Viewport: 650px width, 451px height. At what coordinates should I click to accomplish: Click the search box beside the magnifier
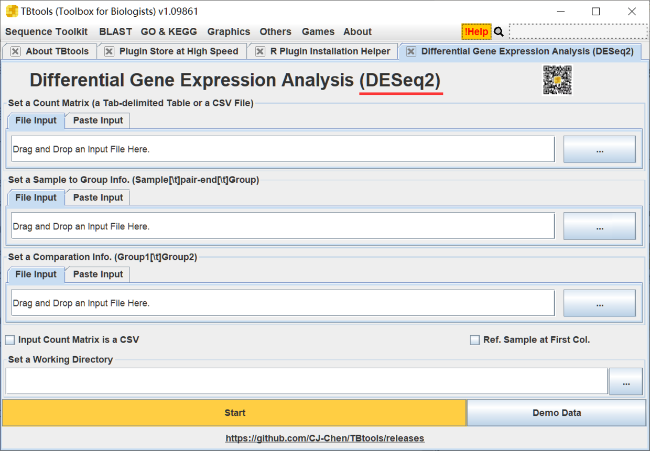(578, 31)
